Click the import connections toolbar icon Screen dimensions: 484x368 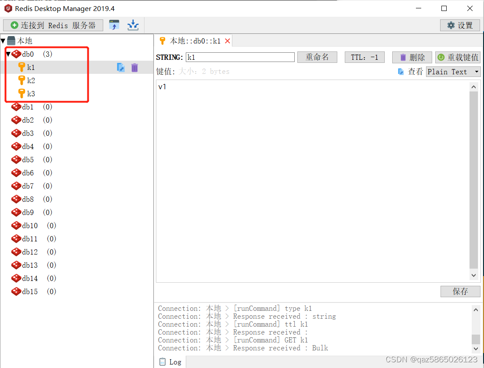(133, 25)
